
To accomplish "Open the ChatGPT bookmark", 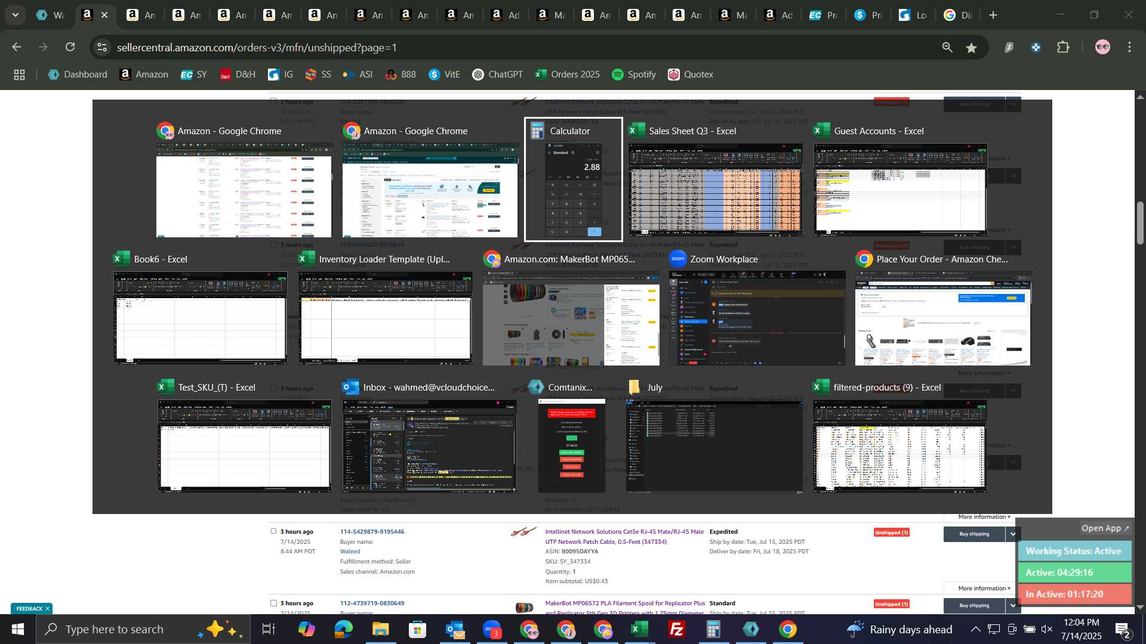I will [498, 75].
